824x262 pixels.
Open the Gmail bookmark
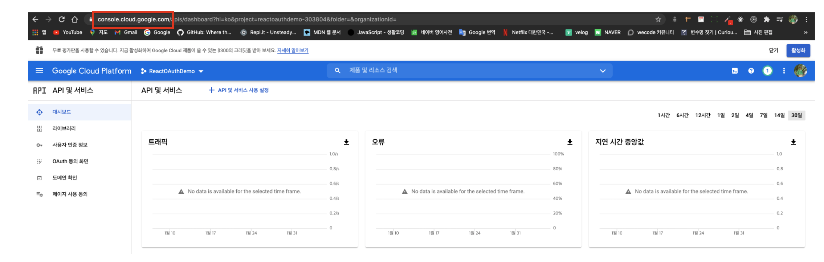126,32
